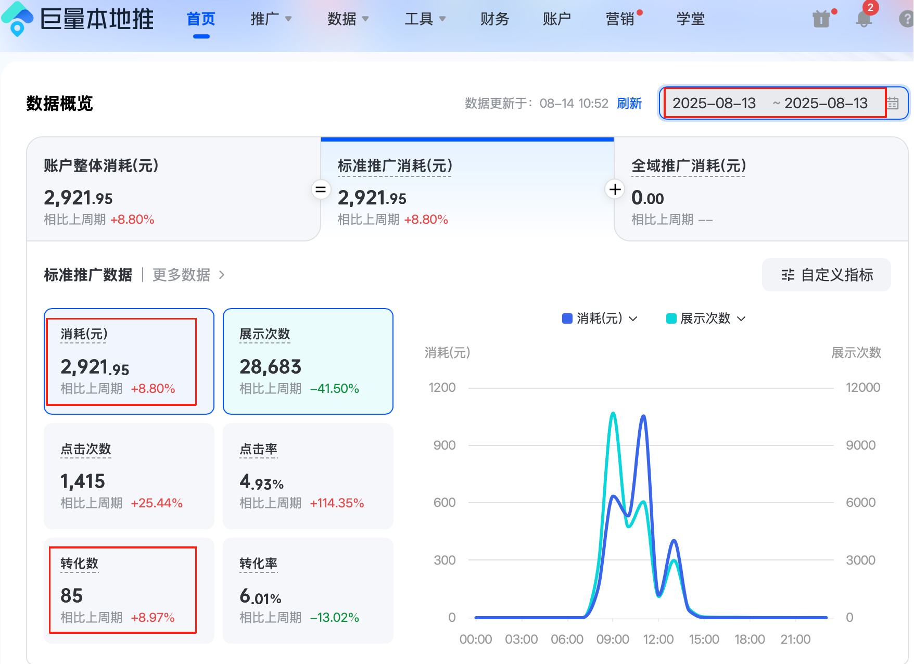Click the -13.02% change value
The image size is (914, 664).
[x=335, y=618]
